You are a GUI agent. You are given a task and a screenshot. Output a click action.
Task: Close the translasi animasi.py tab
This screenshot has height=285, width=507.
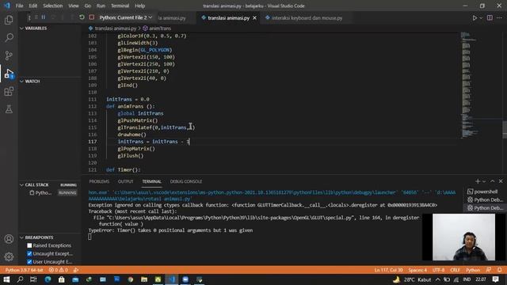[254, 18]
